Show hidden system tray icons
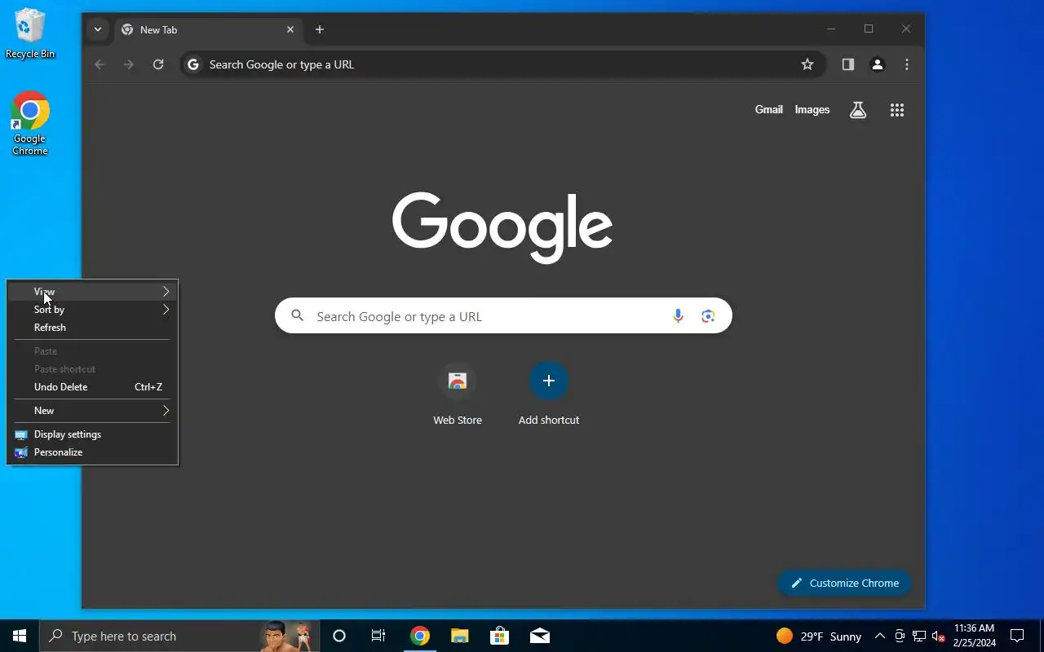This screenshot has height=652, width=1044. (x=880, y=636)
